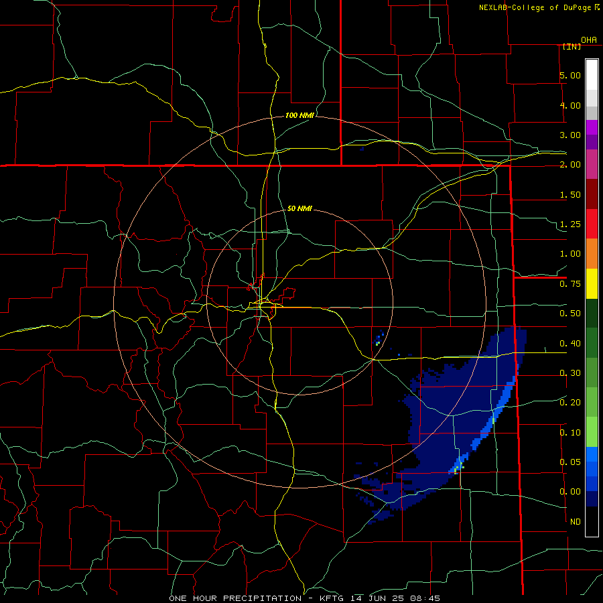Viewport: 603px width, 603px height.
Task: Click the 0.00 legend value
Action: point(570,492)
